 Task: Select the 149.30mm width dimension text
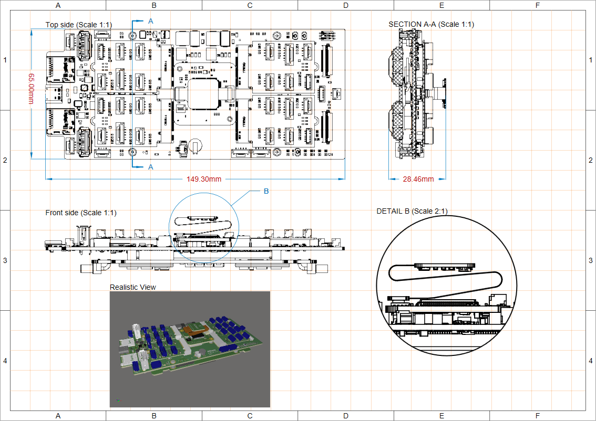coord(204,179)
